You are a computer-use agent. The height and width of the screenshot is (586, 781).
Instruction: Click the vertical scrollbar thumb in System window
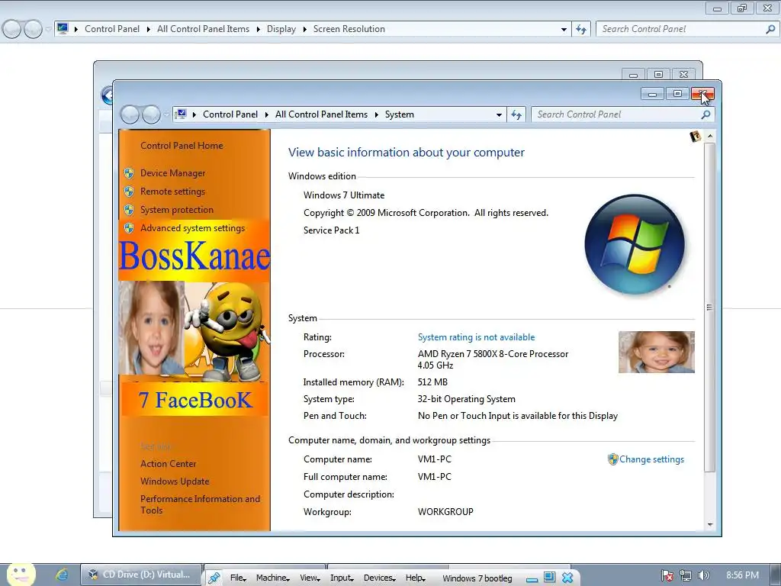click(x=710, y=307)
